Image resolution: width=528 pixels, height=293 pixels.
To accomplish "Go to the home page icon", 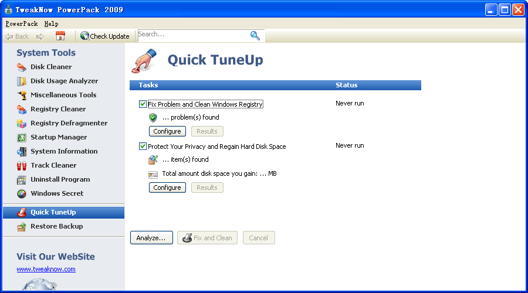I will click(x=60, y=36).
